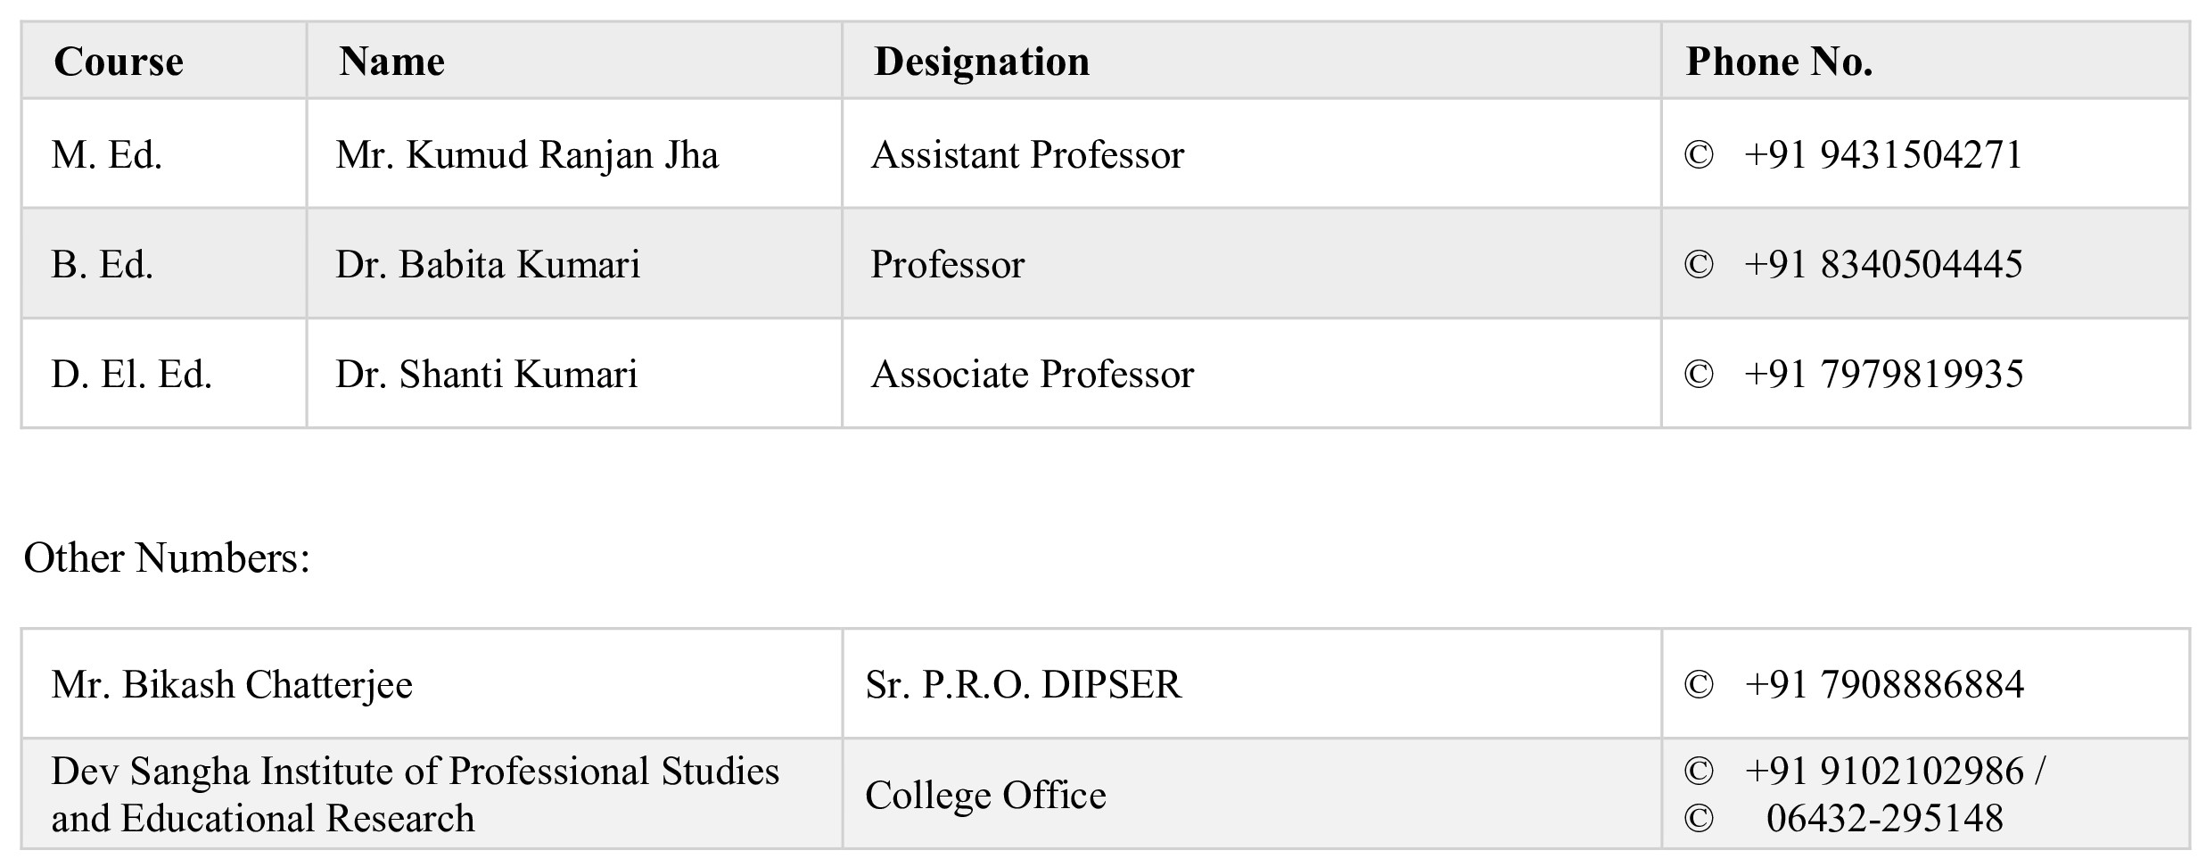Select the name Mr. Kumud Ranjan Jha
Viewport: 2206px width, 867px height.
pos(527,155)
